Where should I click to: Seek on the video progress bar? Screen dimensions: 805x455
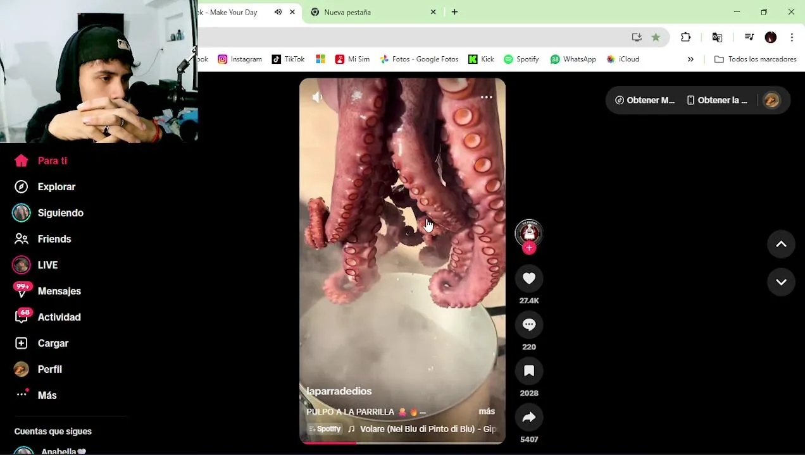(x=403, y=442)
